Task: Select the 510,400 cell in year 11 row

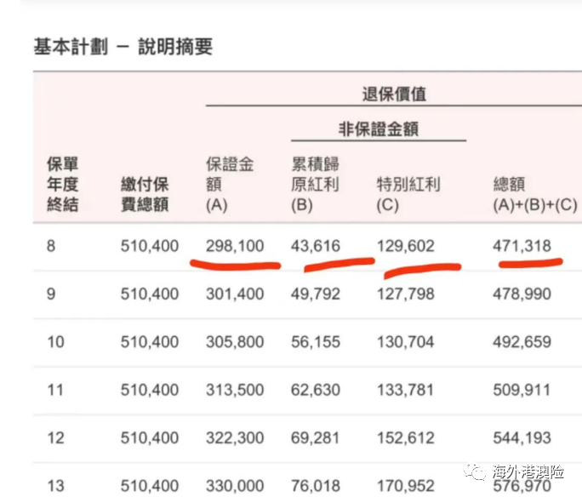Action: [150, 390]
